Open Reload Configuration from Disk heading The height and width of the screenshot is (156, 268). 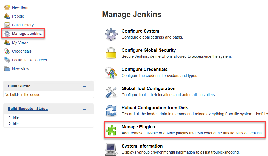click(x=155, y=108)
